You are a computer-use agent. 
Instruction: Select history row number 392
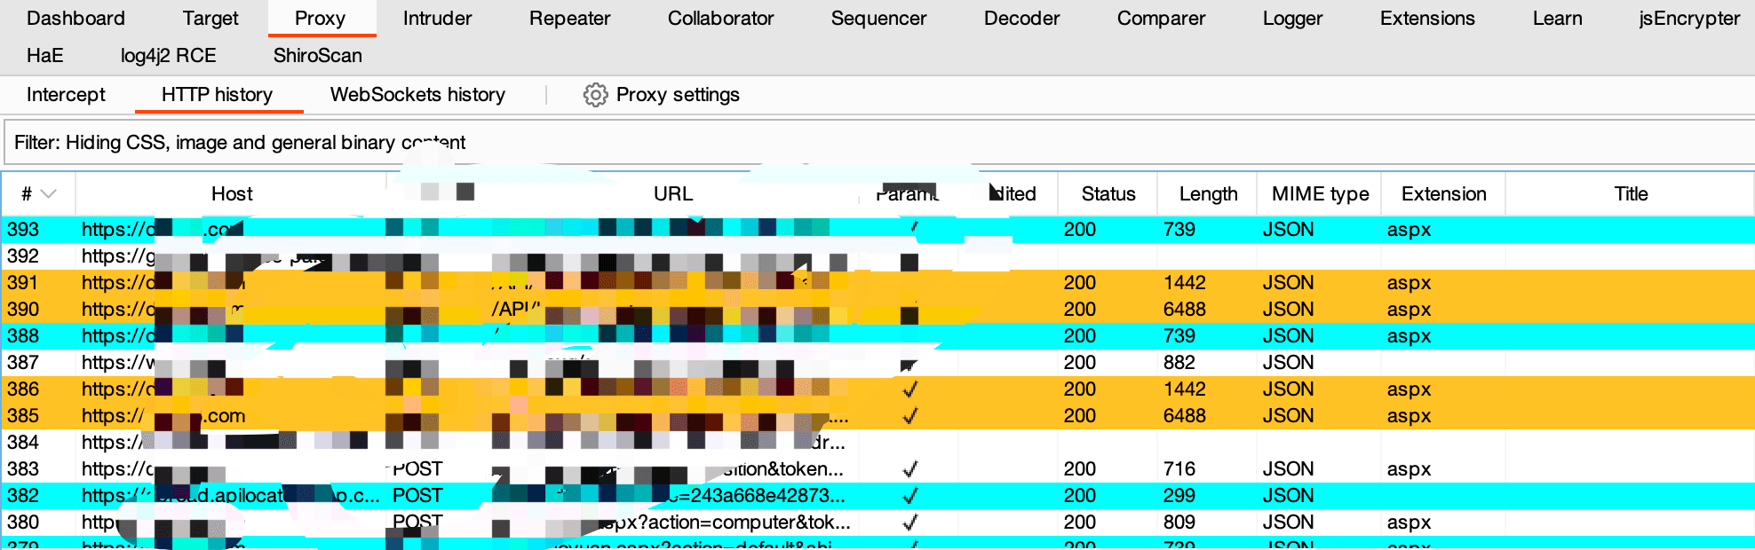coord(877,255)
